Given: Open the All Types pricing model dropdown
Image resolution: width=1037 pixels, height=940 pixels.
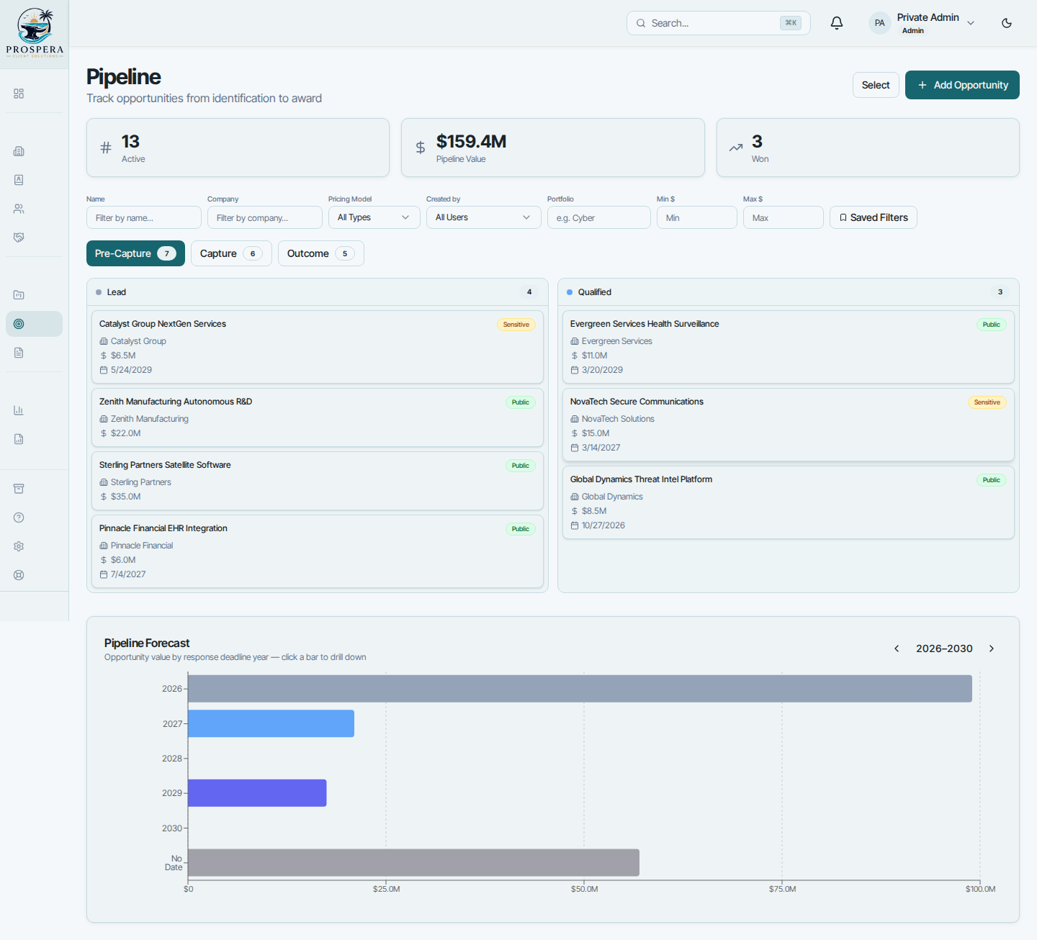Looking at the screenshot, I should click(374, 217).
